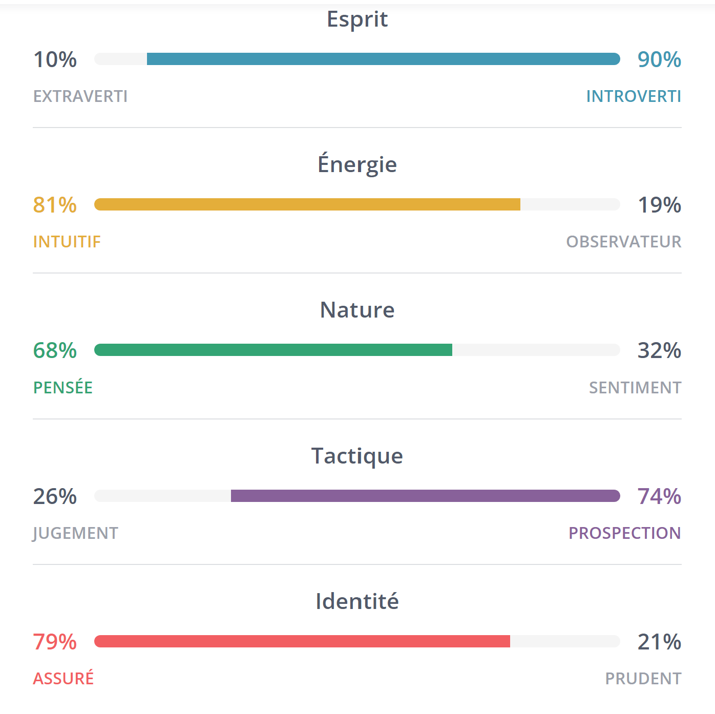Click the yellow Énergie progress bar
The width and height of the screenshot is (715, 714).
[x=307, y=204]
